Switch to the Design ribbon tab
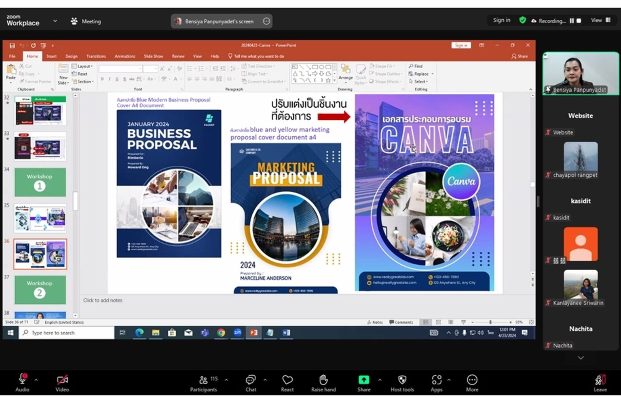The width and height of the screenshot is (621, 403). [71, 56]
